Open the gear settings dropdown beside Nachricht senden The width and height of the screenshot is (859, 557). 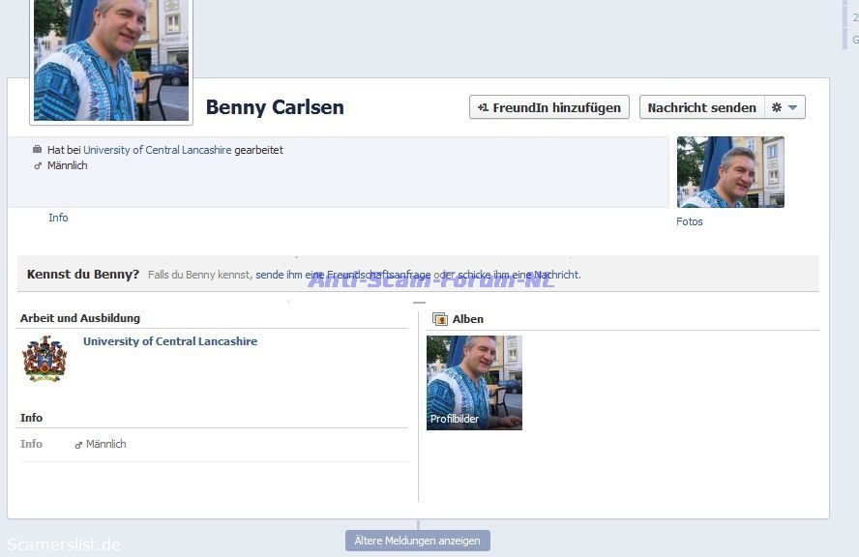[x=785, y=107]
